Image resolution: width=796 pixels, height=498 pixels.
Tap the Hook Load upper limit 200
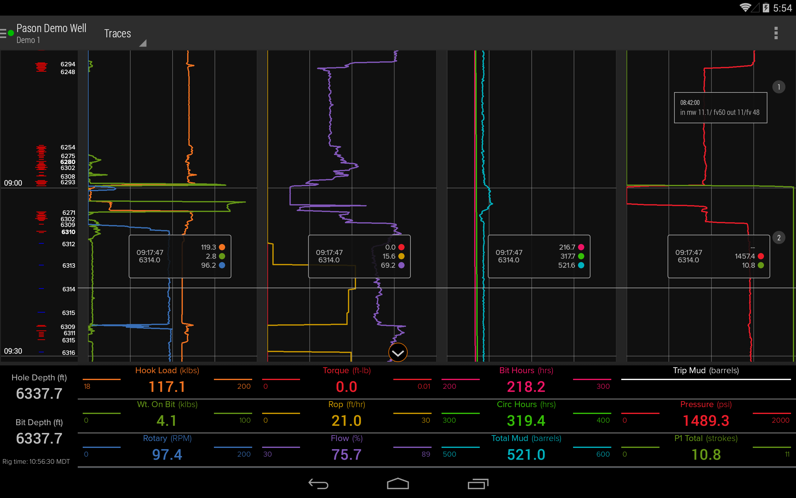244,386
